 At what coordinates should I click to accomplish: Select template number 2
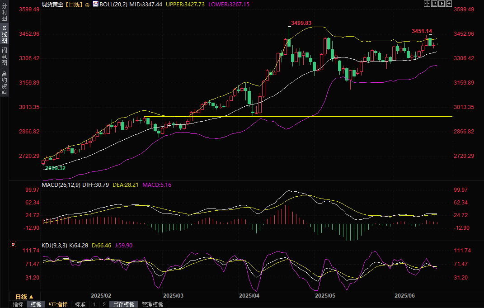coord(103,304)
